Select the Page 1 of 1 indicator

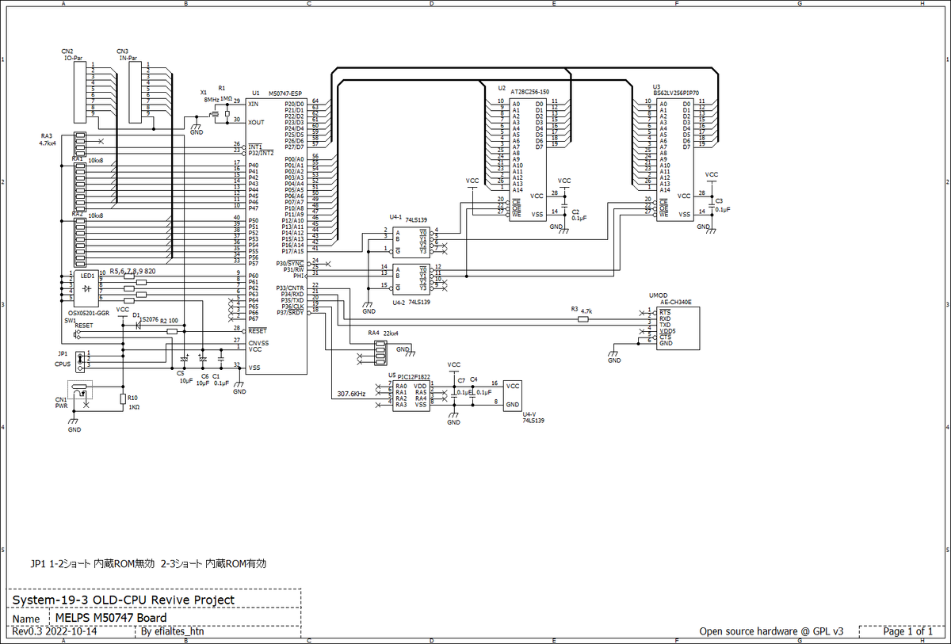click(907, 631)
